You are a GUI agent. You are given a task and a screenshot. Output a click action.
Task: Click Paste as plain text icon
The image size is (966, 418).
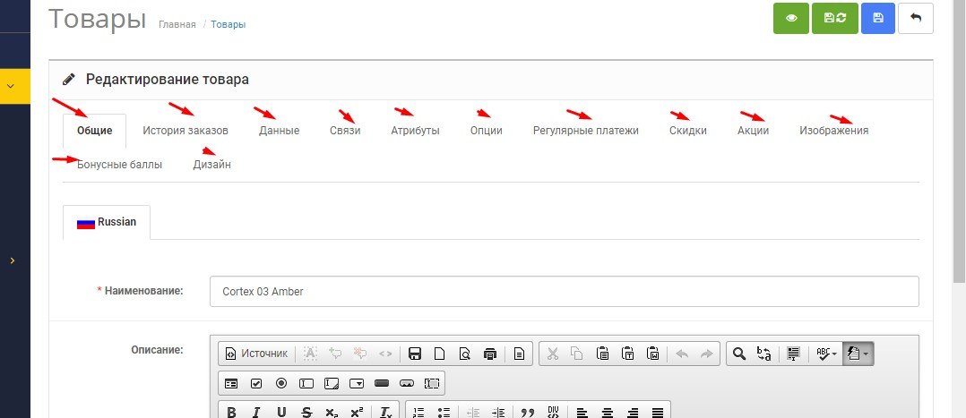tap(628, 354)
